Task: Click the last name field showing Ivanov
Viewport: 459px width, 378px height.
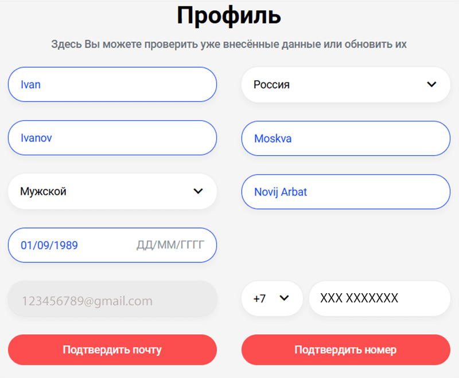Action: point(112,137)
